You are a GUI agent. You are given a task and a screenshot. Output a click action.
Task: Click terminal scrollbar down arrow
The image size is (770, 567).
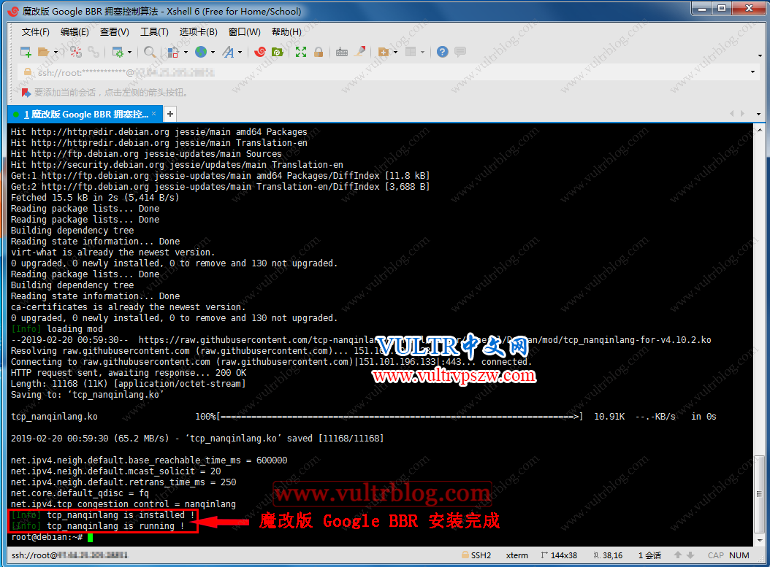click(x=760, y=541)
